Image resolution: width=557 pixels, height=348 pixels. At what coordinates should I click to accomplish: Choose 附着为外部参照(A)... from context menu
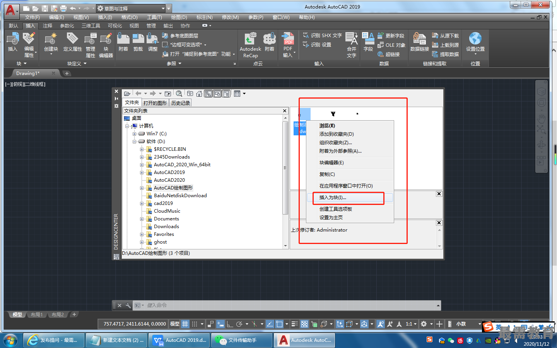tap(350, 151)
